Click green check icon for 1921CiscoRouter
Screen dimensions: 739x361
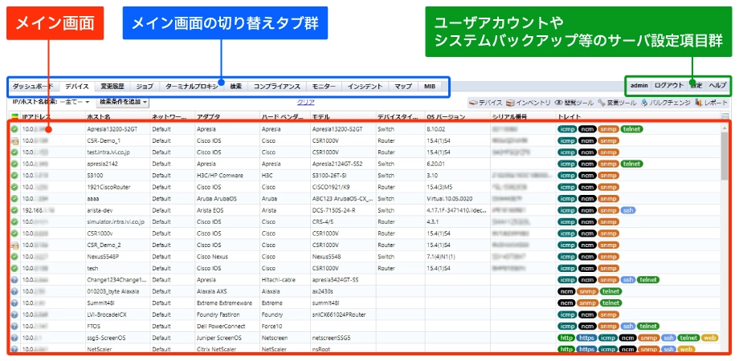tap(14, 187)
